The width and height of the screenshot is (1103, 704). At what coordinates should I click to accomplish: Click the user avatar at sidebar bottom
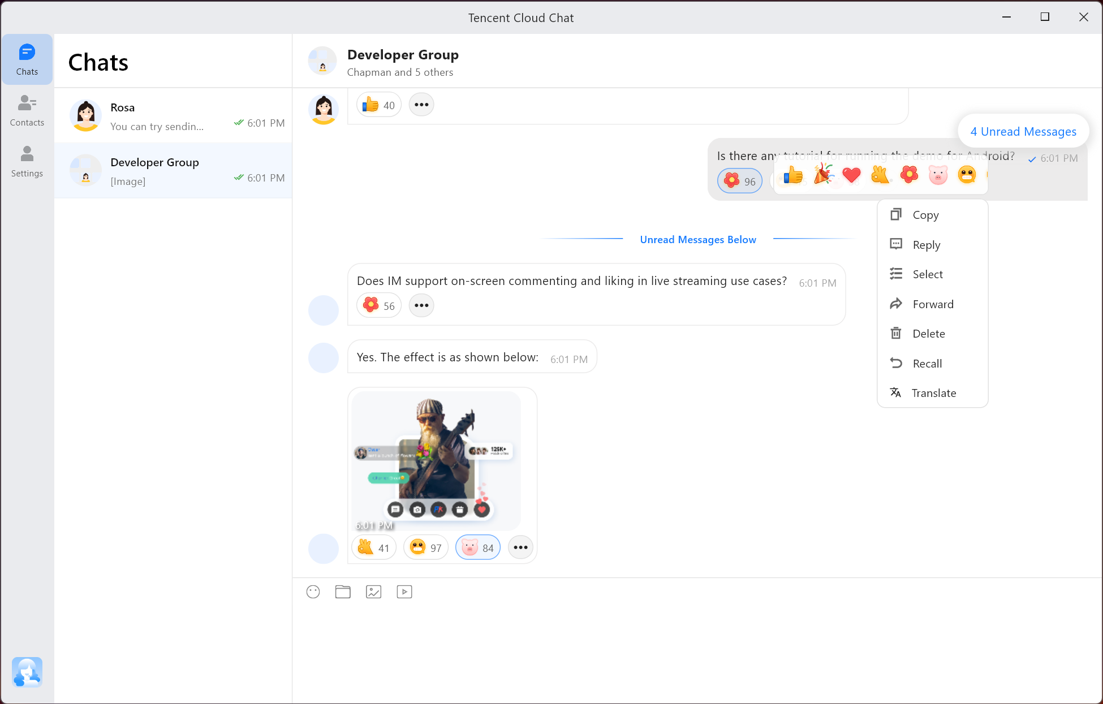27,672
